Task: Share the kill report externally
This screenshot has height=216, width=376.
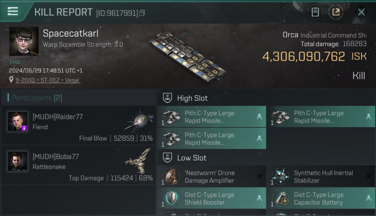Action: pyautogui.click(x=336, y=12)
